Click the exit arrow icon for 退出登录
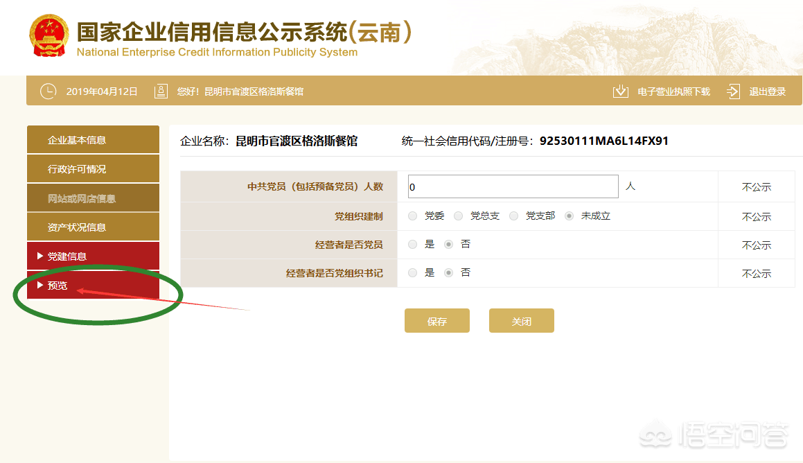Screen dimensions: 803x463 click(x=732, y=90)
